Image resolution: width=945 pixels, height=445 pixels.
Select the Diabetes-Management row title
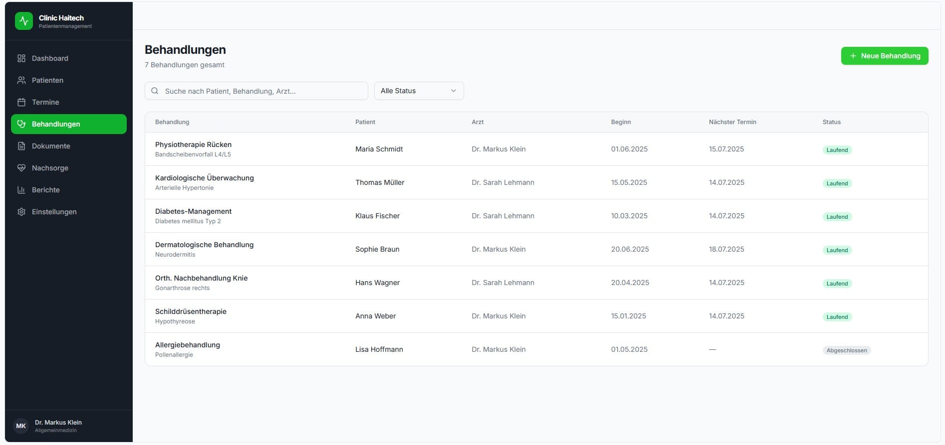tap(194, 211)
